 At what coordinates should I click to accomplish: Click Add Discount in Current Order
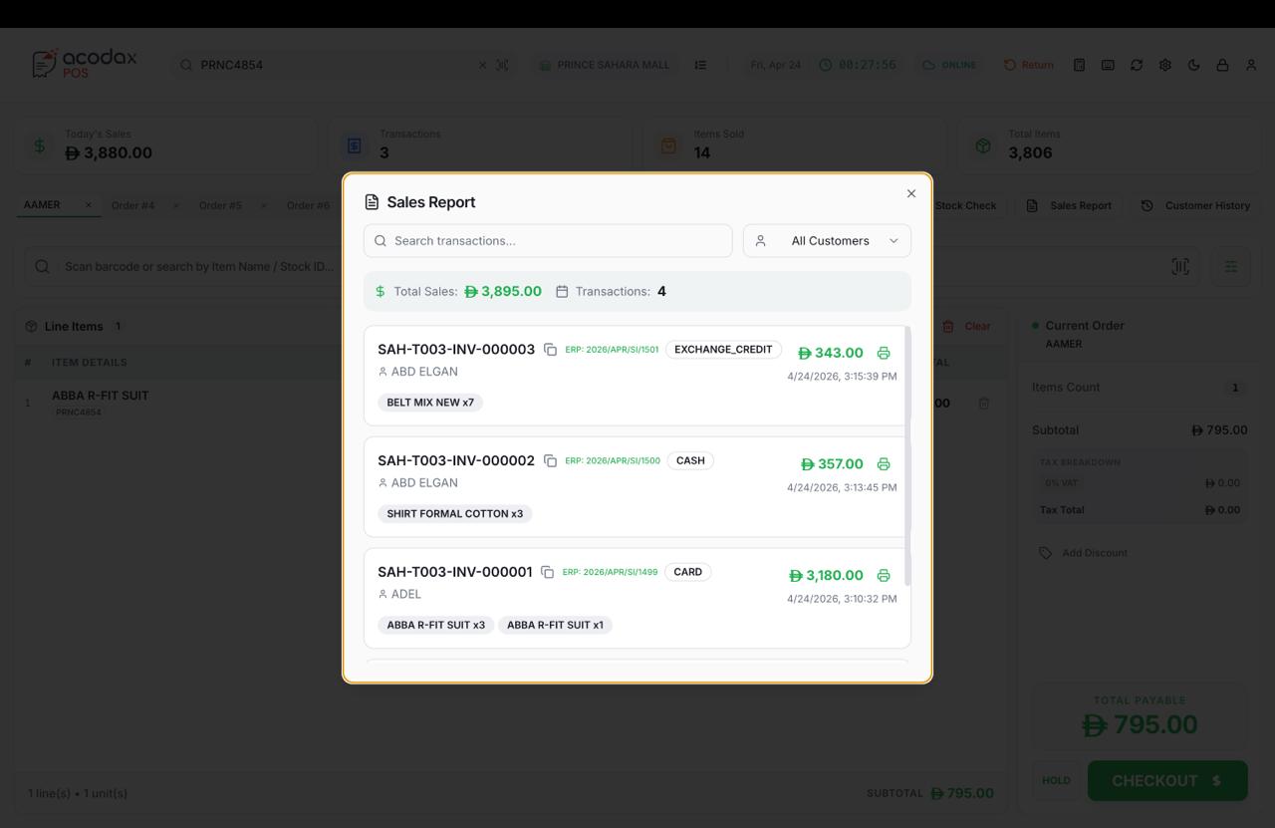click(x=1084, y=552)
